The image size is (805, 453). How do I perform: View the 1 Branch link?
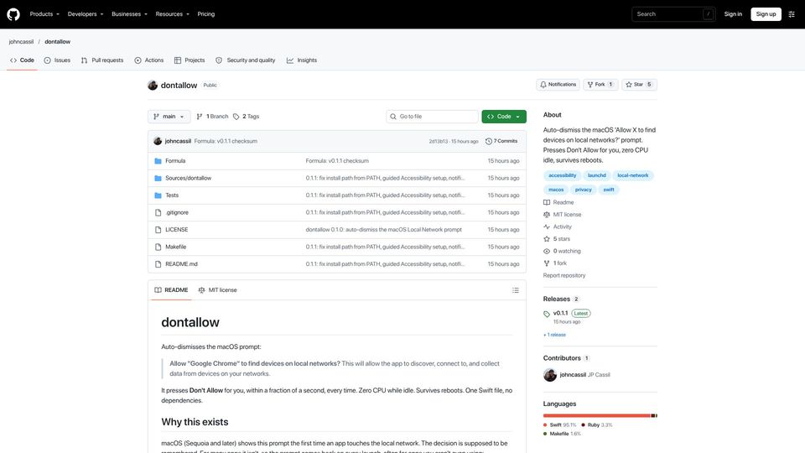tap(212, 117)
